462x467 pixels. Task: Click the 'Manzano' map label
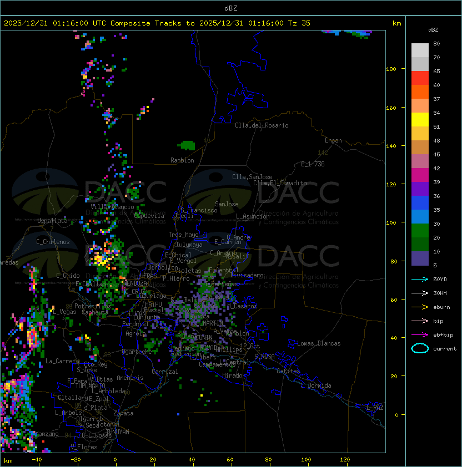pyautogui.click(x=47, y=434)
